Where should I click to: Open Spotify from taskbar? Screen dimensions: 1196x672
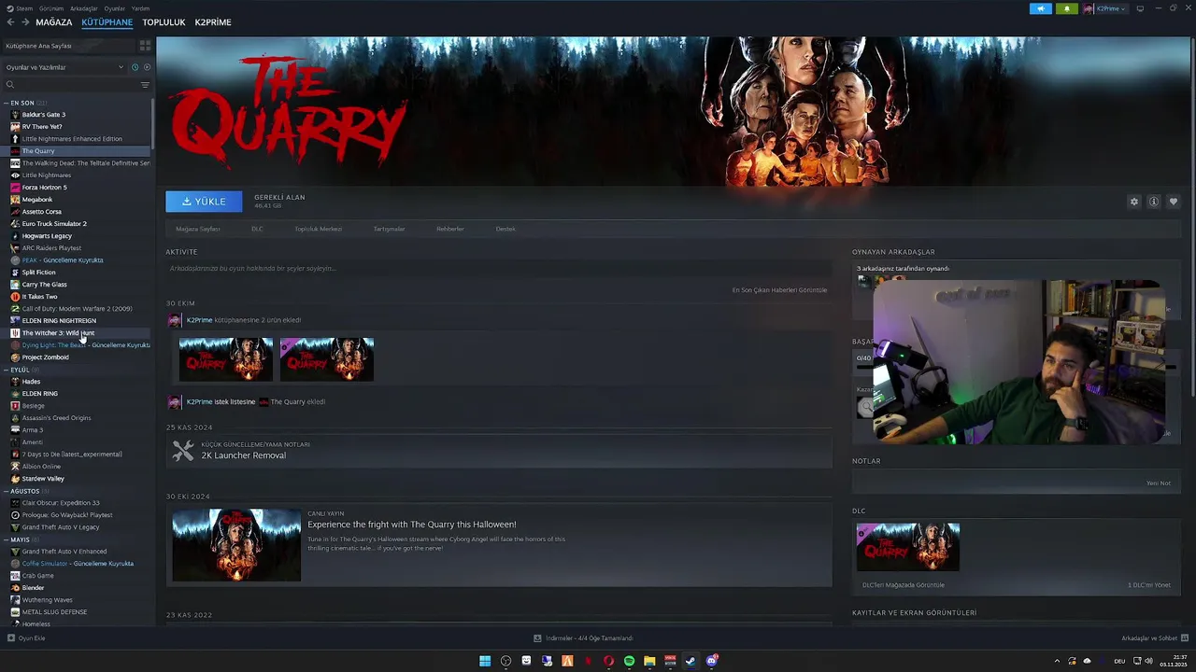629,661
